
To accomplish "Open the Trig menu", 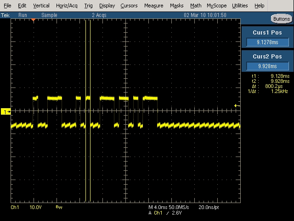I will pyautogui.click(x=88, y=6).
